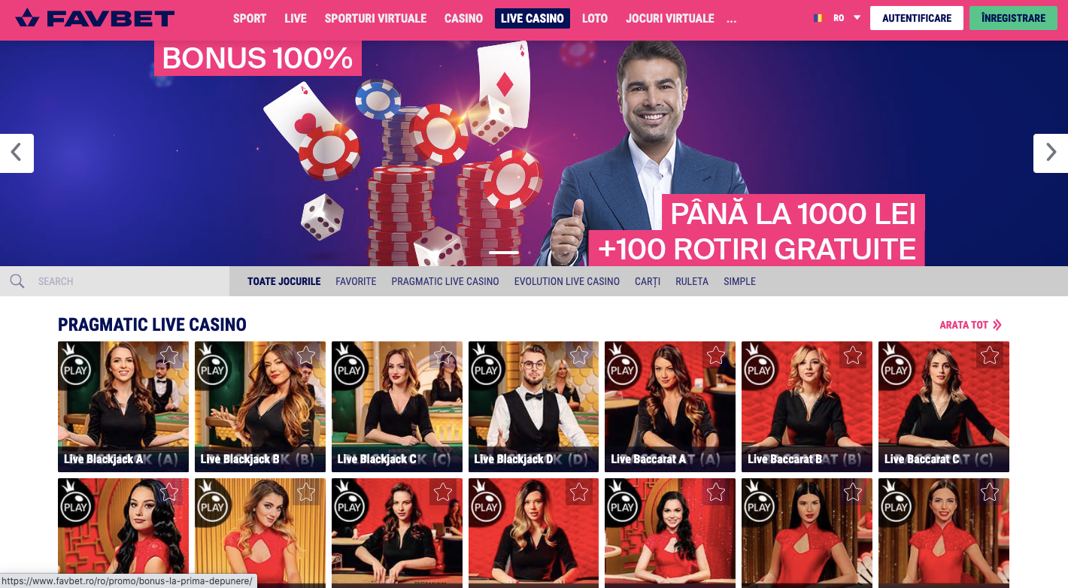Go to previous banner slide
1068x588 pixels.
coord(17,153)
